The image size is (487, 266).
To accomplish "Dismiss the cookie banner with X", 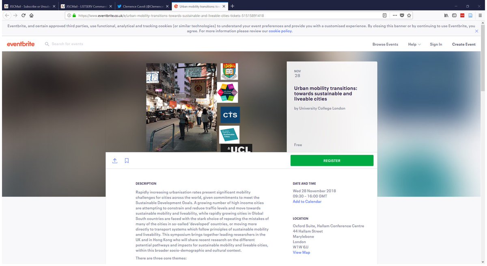I will pos(476,31).
